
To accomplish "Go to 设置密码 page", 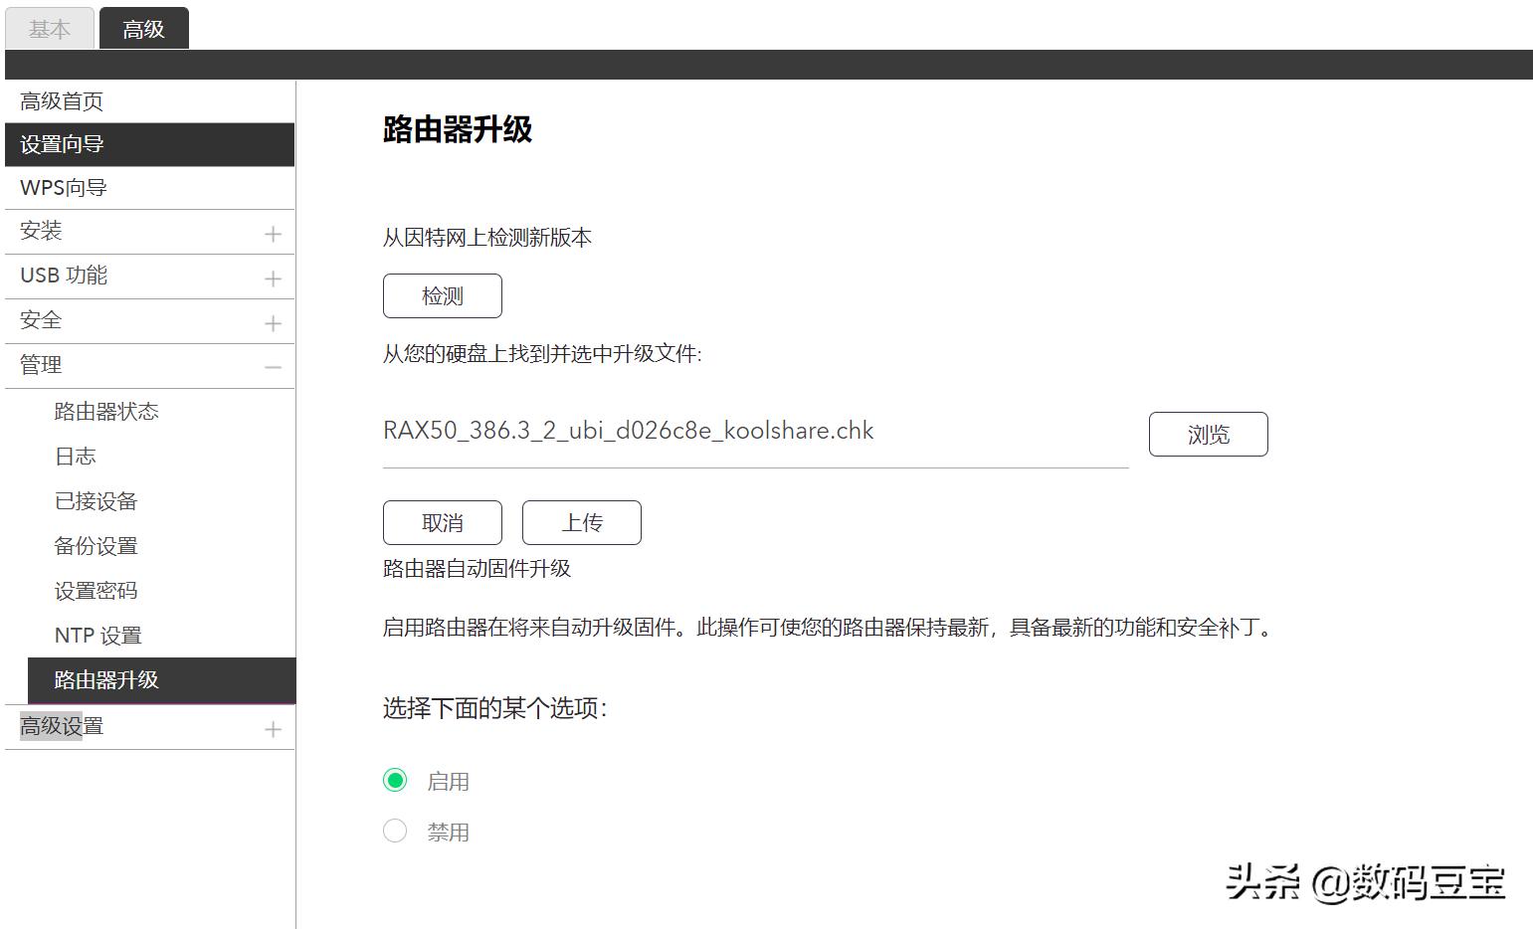I will (x=95, y=590).
